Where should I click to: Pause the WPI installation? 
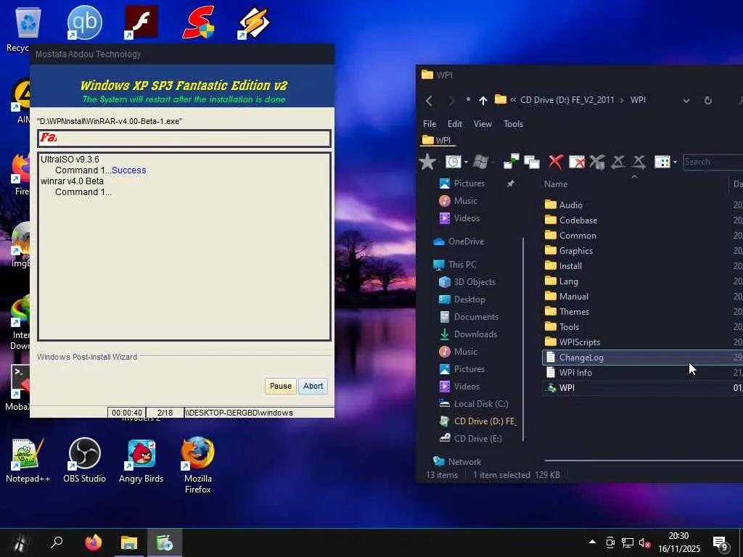[x=281, y=386]
